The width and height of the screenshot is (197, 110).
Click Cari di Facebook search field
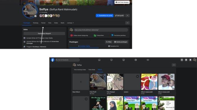68,60
